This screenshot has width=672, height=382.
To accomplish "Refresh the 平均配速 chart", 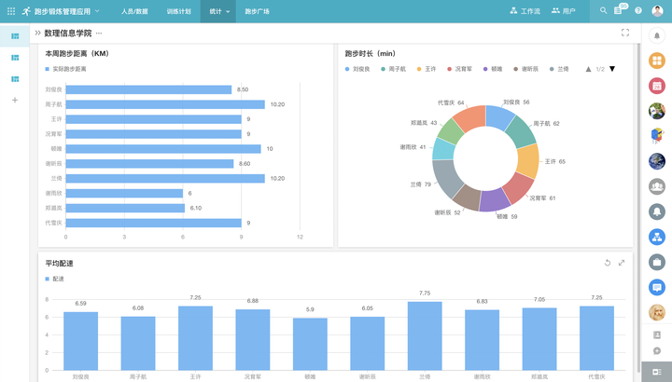I will point(608,263).
